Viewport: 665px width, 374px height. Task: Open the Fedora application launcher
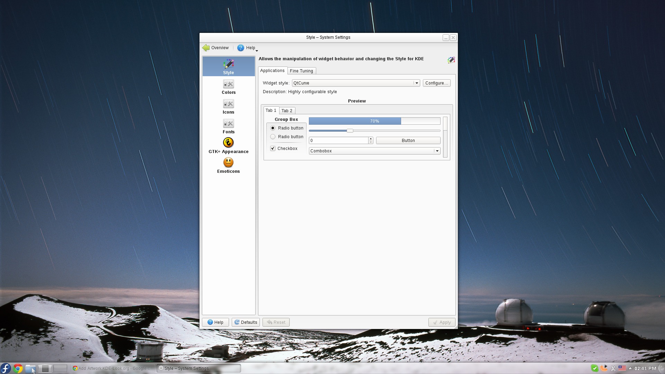(6, 368)
